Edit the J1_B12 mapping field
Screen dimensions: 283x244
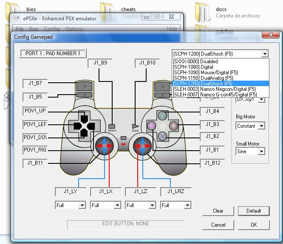pos(212,163)
